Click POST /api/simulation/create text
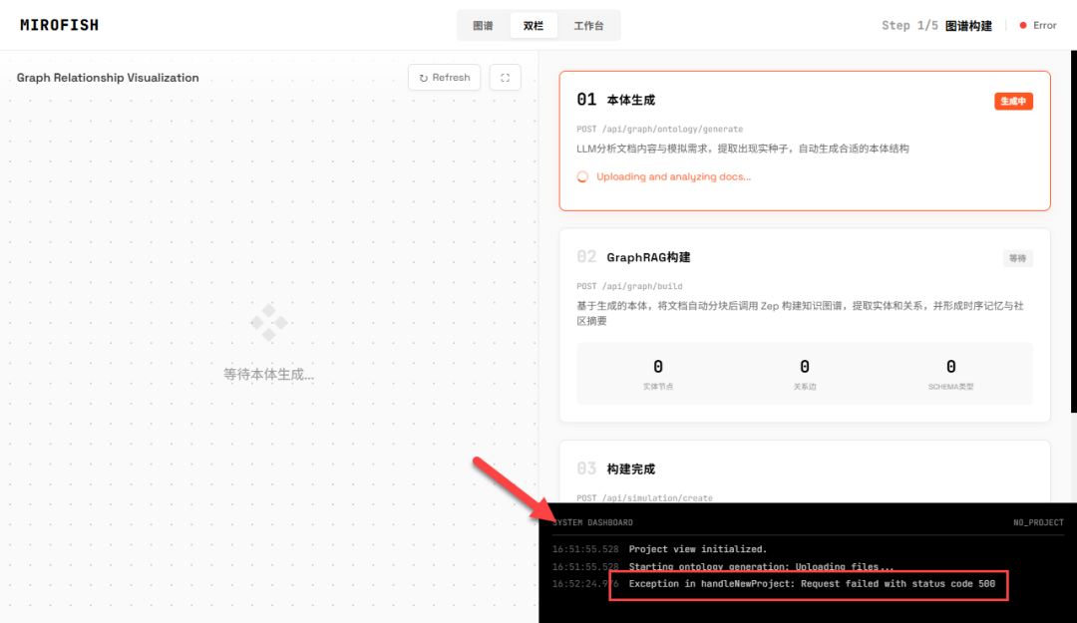1077x623 pixels. (x=644, y=497)
